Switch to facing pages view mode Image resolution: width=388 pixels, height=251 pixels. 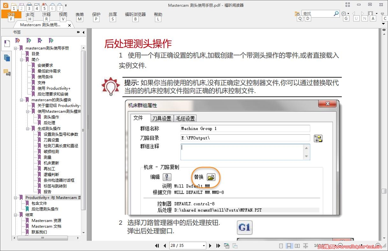[297, 246]
